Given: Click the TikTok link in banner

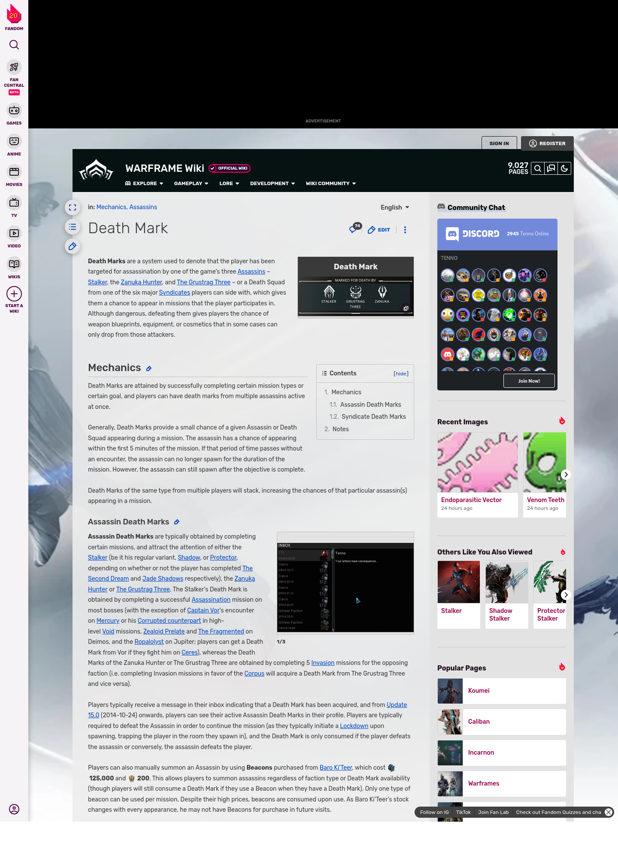Looking at the screenshot, I should tap(463, 812).
